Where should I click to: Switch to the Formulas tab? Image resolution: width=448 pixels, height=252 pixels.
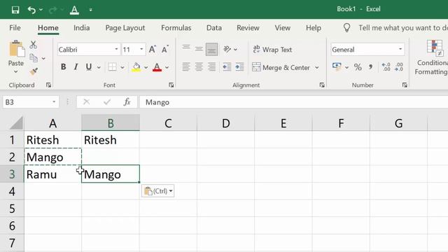click(x=176, y=28)
